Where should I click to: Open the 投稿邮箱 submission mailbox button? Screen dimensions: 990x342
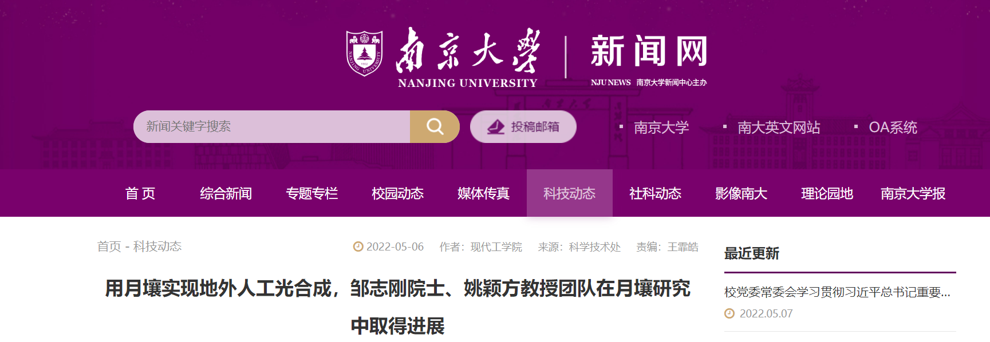523,127
